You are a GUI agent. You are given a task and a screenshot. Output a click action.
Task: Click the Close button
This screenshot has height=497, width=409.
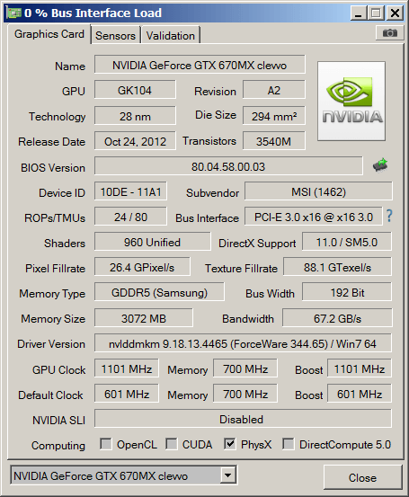point(363,477)
